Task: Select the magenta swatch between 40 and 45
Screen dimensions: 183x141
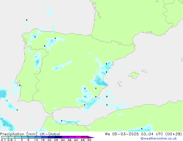Action: point(78,137)
